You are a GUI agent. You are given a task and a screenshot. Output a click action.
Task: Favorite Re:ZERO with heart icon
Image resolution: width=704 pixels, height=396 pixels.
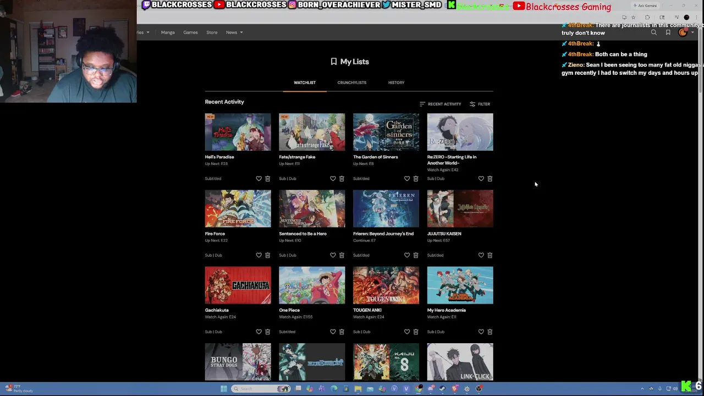[x=481, y=179]
